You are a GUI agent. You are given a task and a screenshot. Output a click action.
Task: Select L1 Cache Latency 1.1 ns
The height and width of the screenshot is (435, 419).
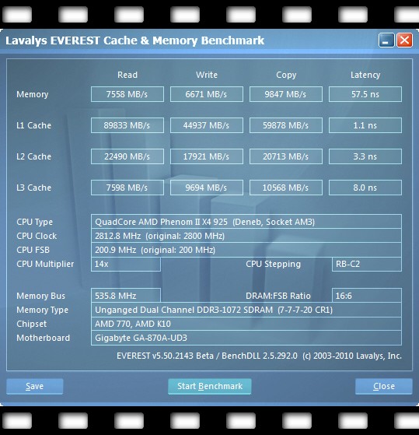pyautogui.click(x=365, y=125)
